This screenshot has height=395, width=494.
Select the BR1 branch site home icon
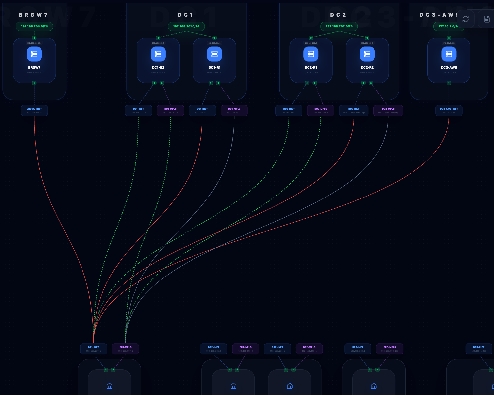(109, 386)
